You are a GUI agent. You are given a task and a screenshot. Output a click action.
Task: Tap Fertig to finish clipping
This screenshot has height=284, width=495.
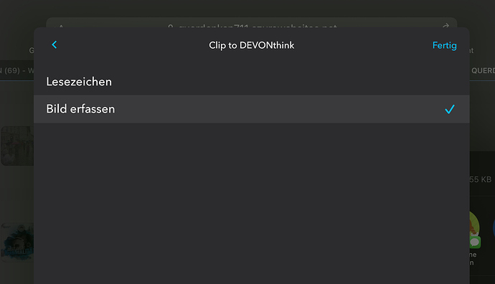pos(445,45)
